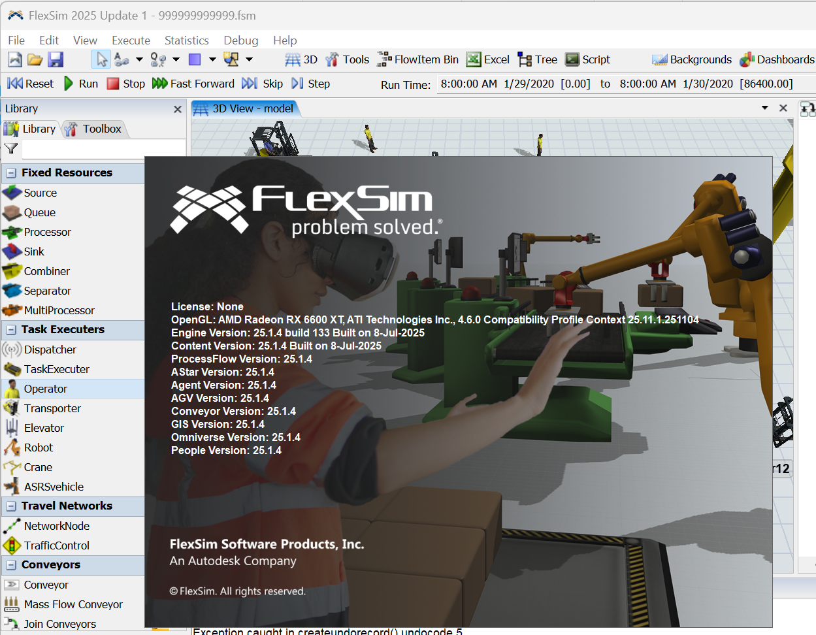Viewport: 816px width, 635px height.
Task: Step the simulation forward
Action: coord(311,84)
